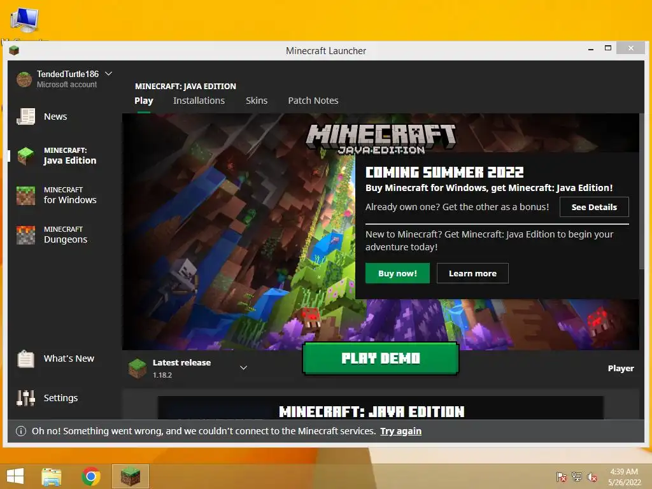Click the Settings sidebar label

click(60, 398)
